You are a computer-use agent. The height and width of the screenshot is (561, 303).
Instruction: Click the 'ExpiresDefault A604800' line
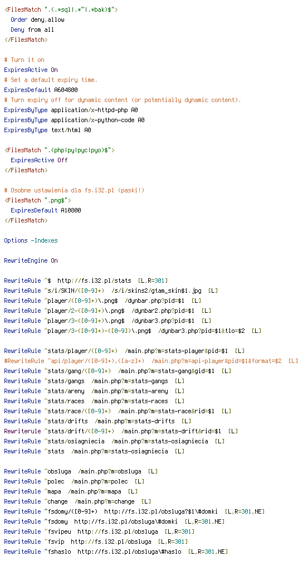point(41,90)
